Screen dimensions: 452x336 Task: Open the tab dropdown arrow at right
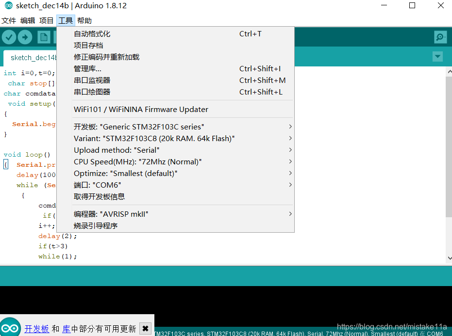pos(437,56)
